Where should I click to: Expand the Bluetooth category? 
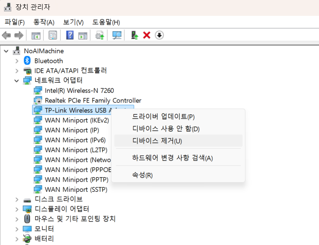17,61
